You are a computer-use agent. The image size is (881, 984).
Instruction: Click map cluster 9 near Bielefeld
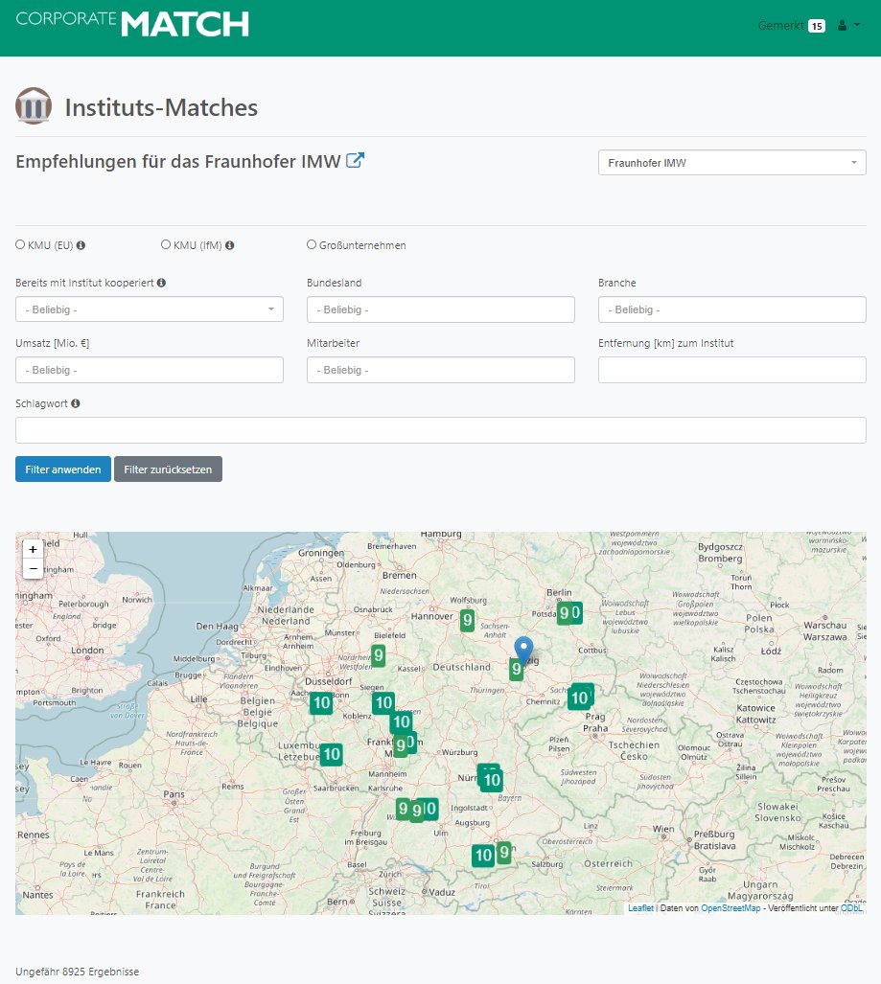pos(378,655)
